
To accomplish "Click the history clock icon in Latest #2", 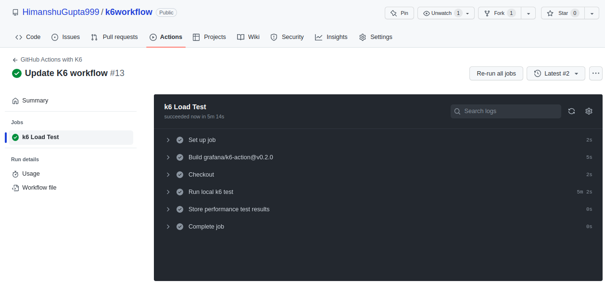I will (538, 73).
